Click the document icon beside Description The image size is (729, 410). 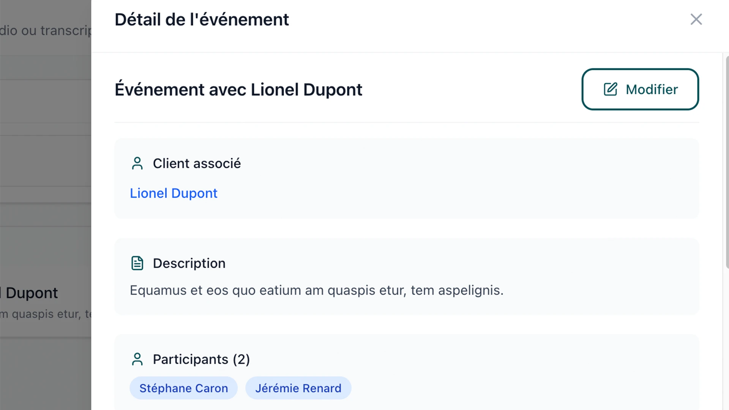pyautogui.click(x=137, y=263)
